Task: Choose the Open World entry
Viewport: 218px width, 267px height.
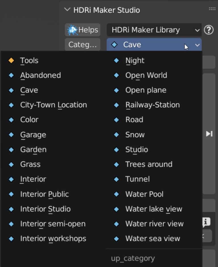Action: 146,75
